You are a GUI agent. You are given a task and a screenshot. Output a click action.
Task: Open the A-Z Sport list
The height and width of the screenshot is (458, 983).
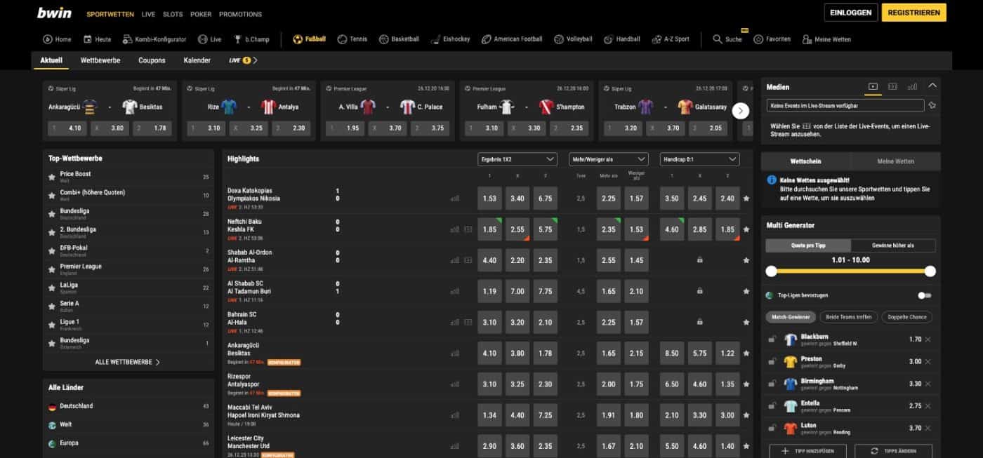coord(671,39)
